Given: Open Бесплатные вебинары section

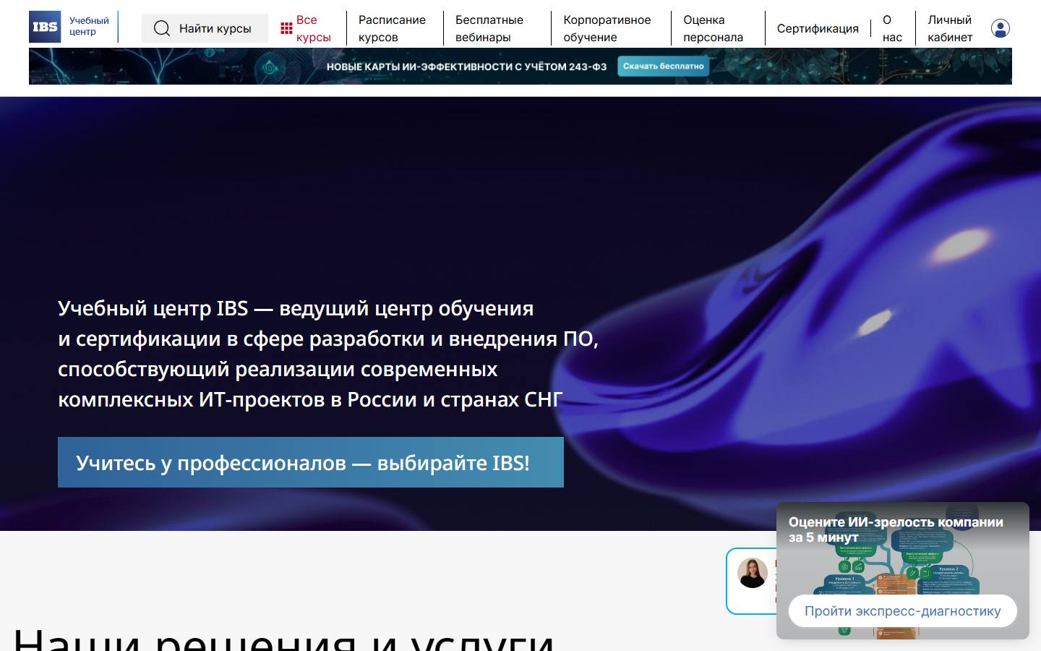Looking at the screenshot, I should [x=489, y=28].
